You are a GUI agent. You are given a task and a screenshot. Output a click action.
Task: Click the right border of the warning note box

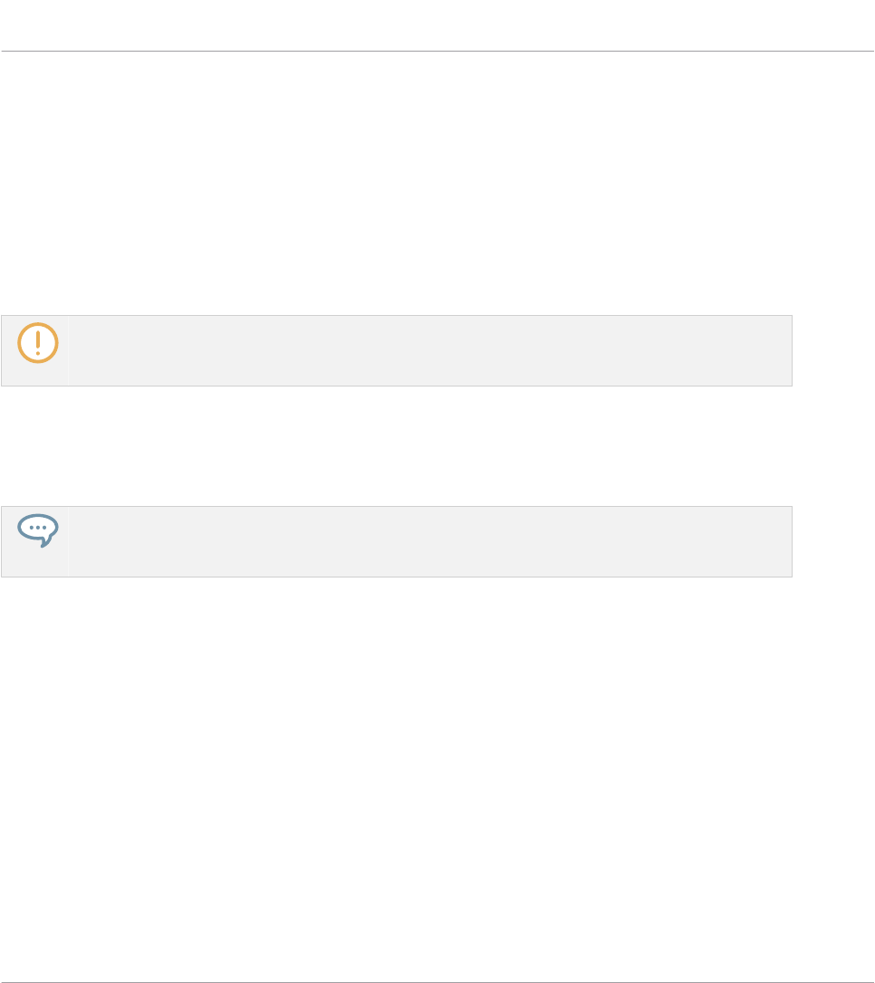792,351
